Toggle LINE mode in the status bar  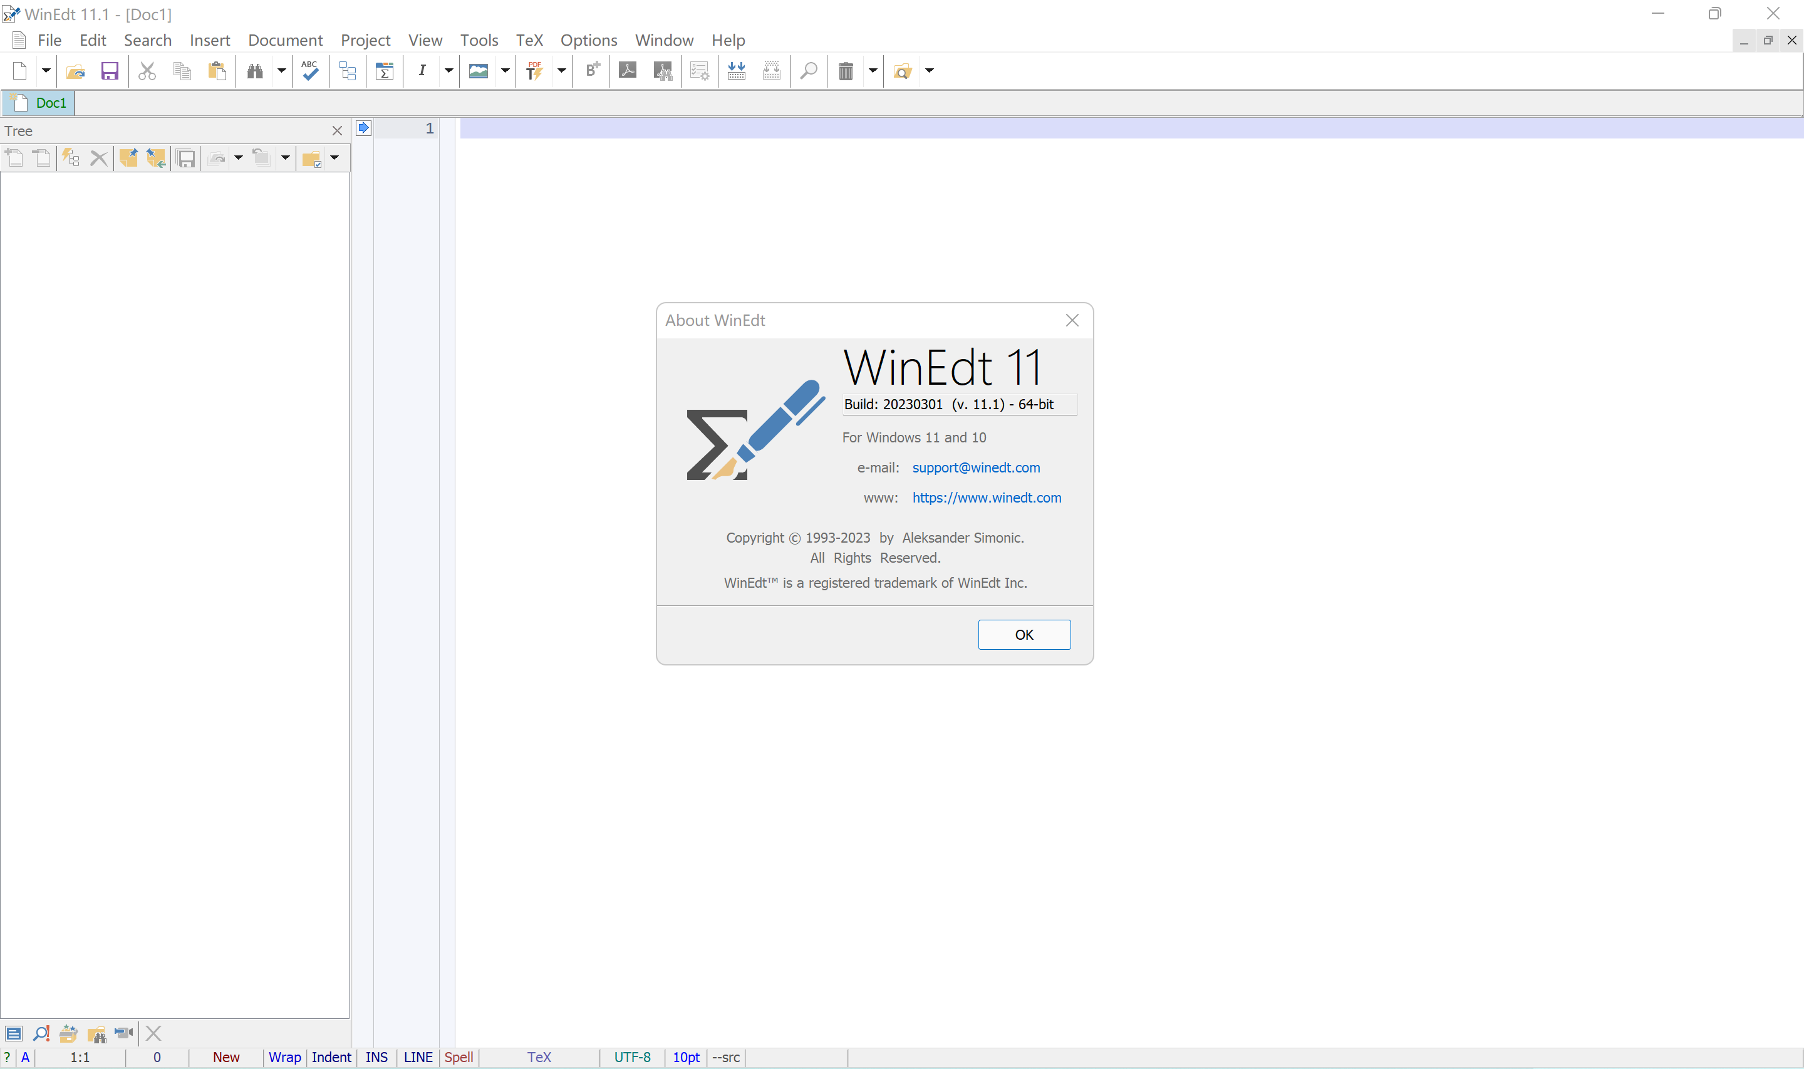point(418,1056)
